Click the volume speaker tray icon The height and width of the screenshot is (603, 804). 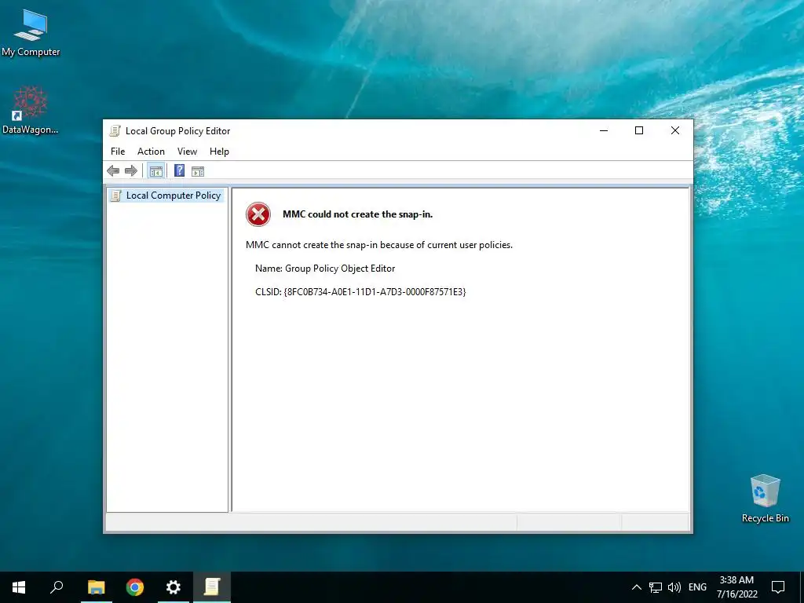674,587
